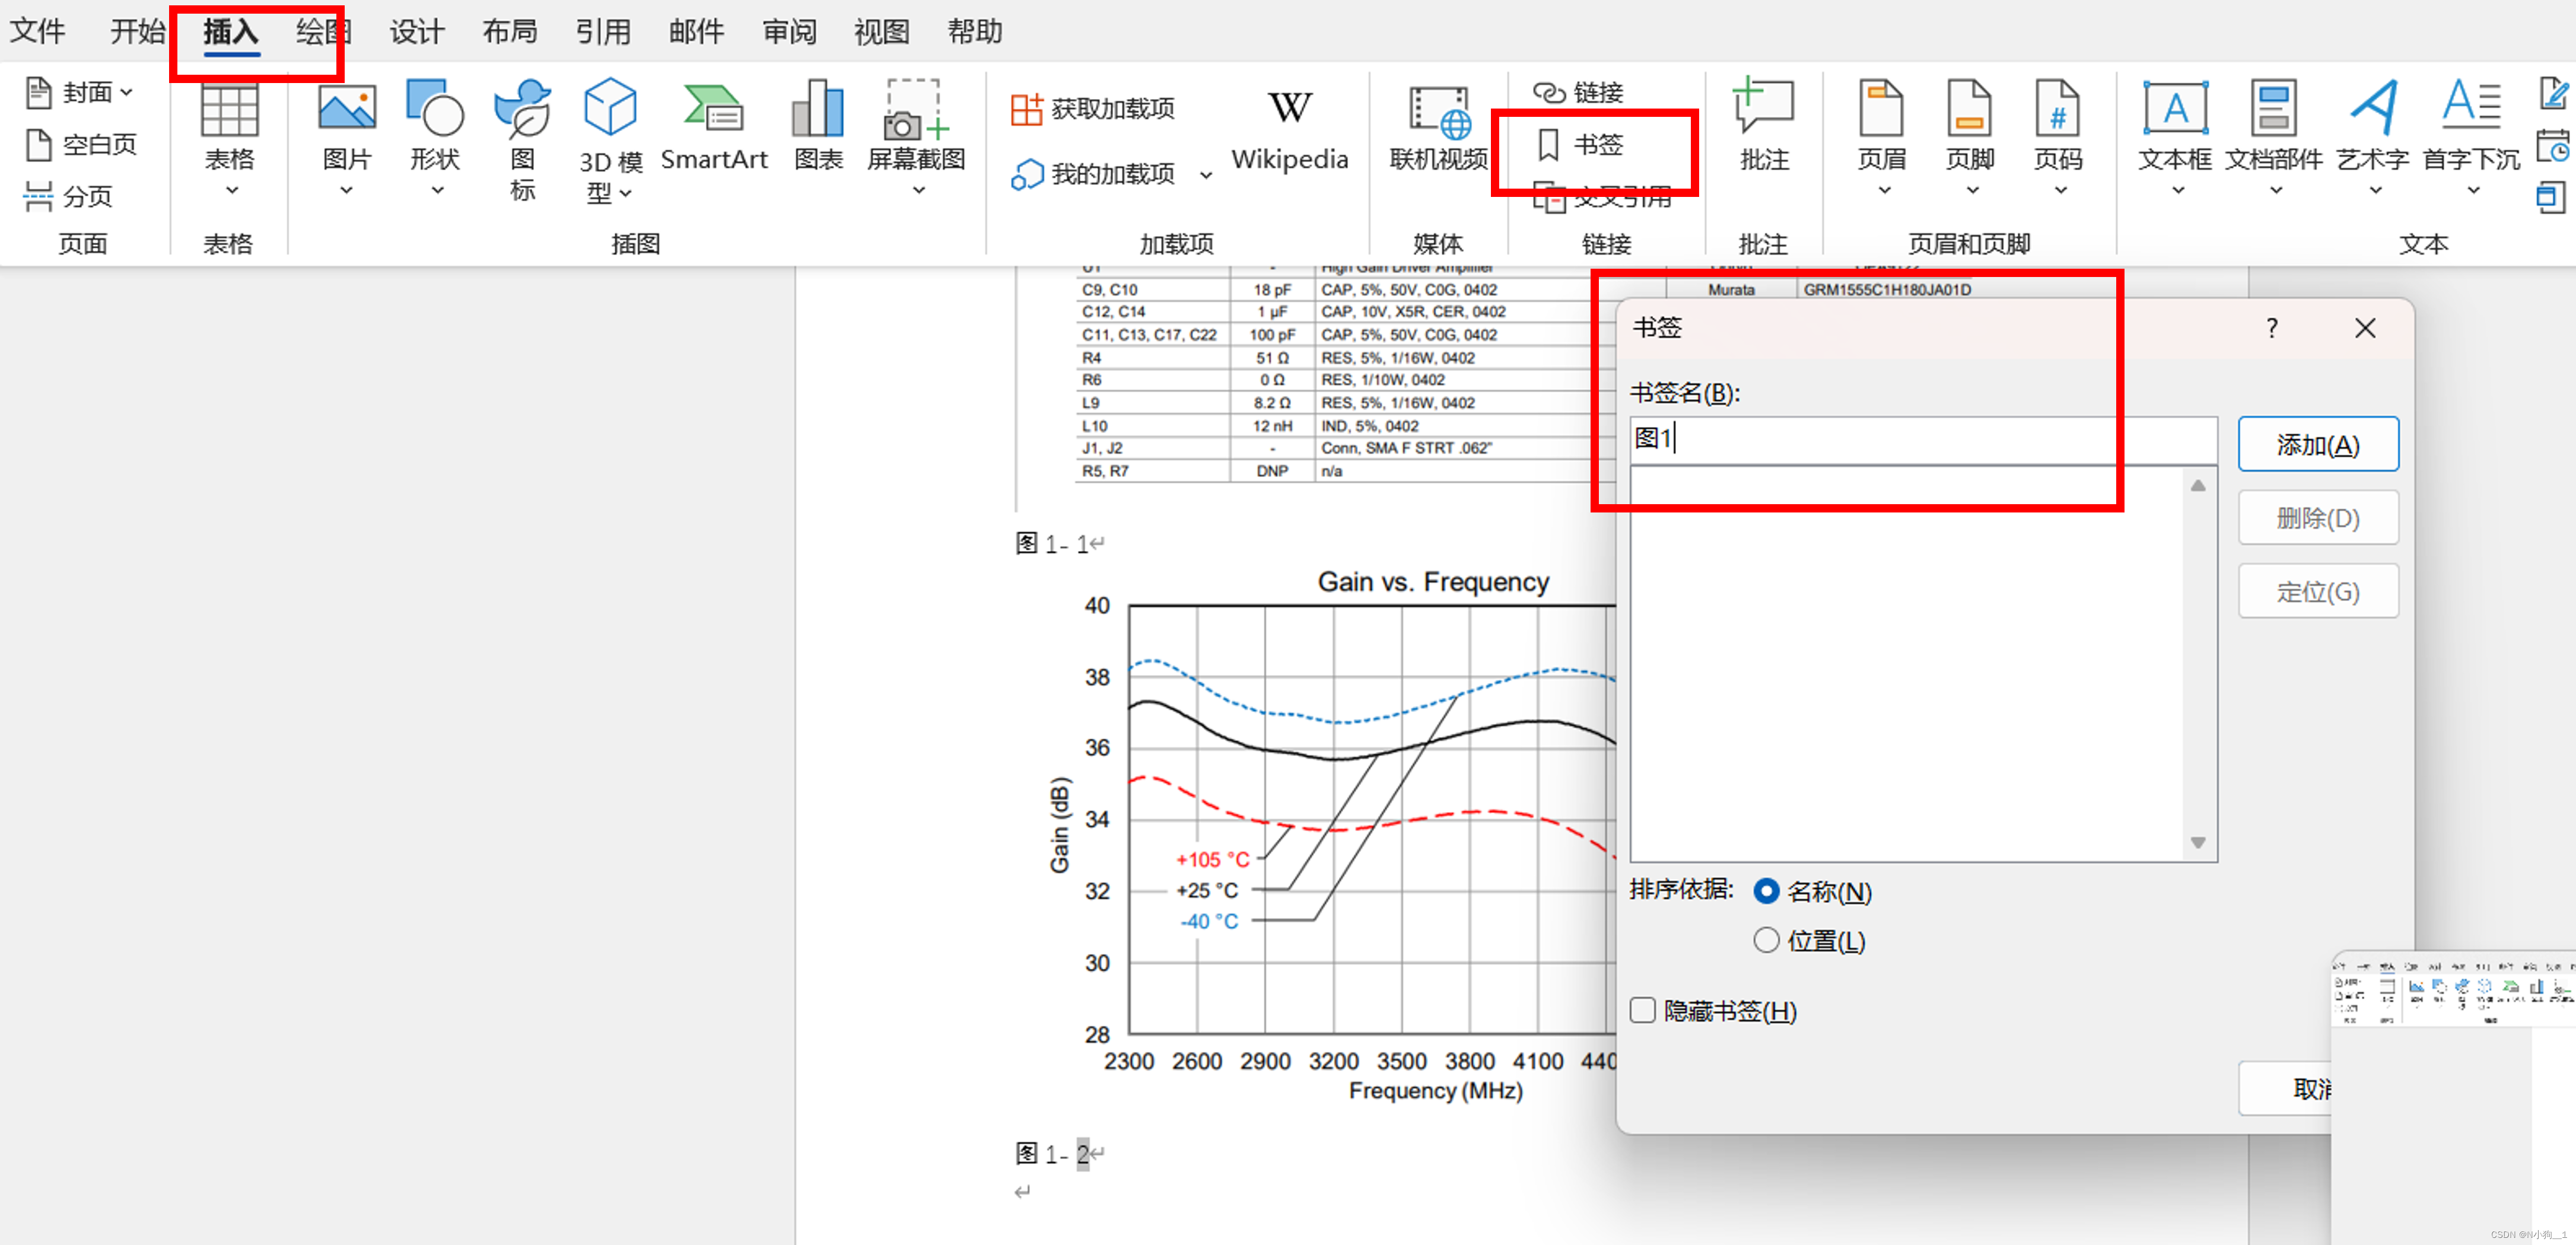Click the Add (添加) button in Bookmark dialog
Viewport: 2576px width, 1245px height.
(2317, 444)
